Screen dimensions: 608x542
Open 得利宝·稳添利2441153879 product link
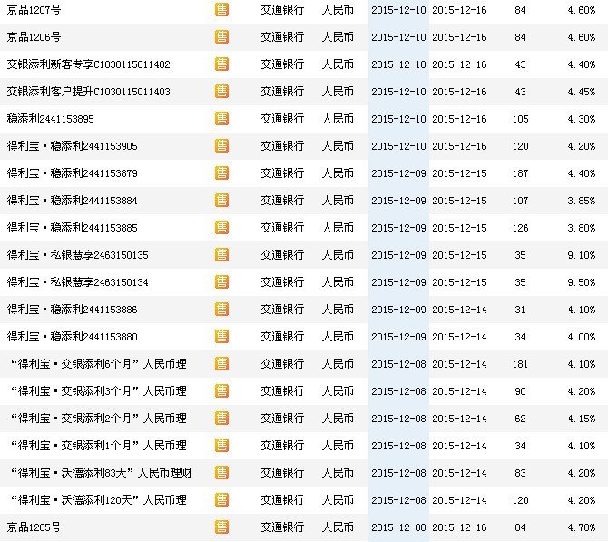click(x=72, y=173)
